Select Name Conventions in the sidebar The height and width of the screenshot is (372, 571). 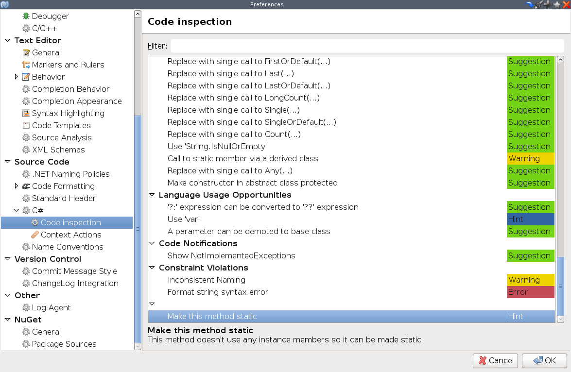point(68,247)
